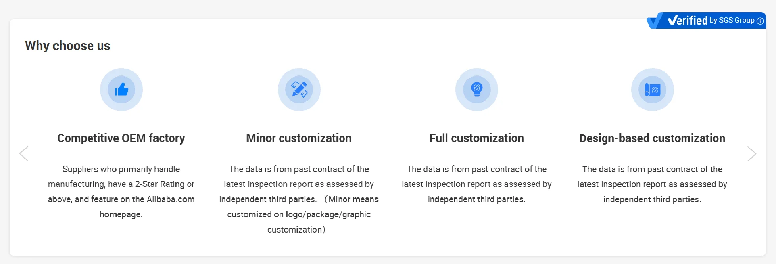Advance carousel with the right arrow
The height and width of the screenshot is (264, 776).
[751, 153]
